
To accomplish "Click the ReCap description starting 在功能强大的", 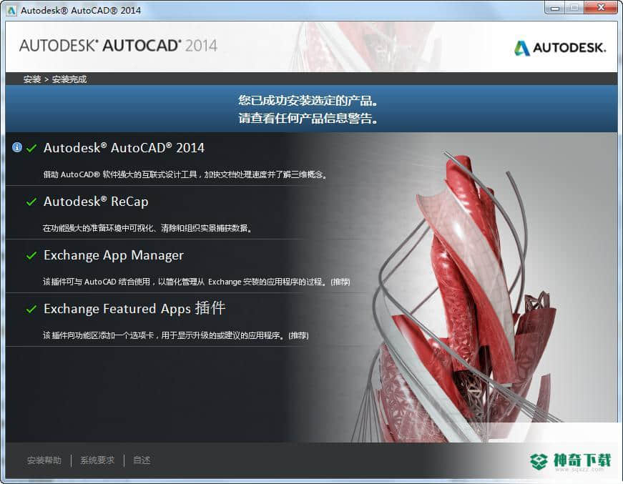I will (x=147, y=228).
